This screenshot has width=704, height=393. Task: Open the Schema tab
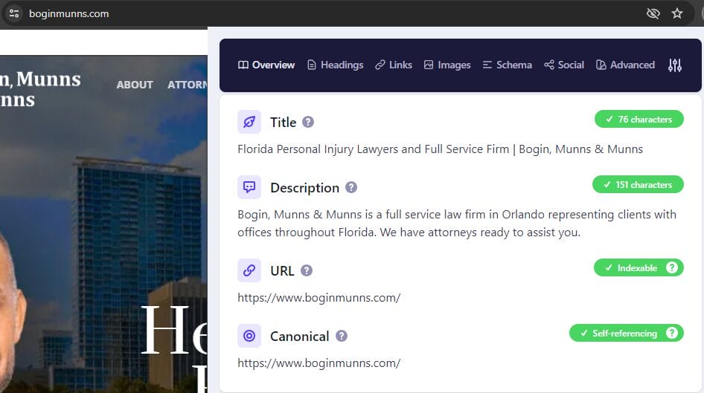(x=508, y=65)
